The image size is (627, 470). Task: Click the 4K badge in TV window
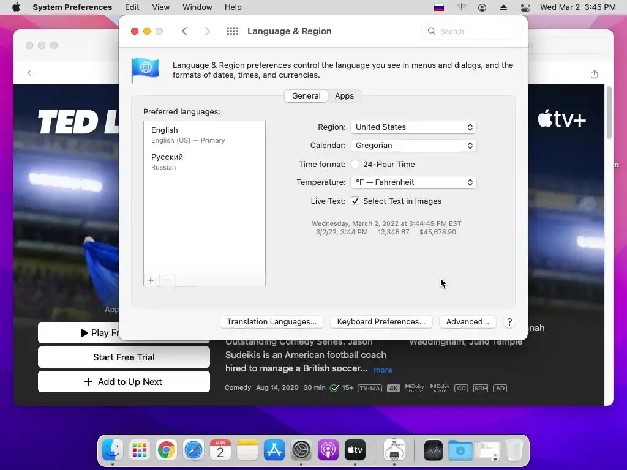(394, 389)
